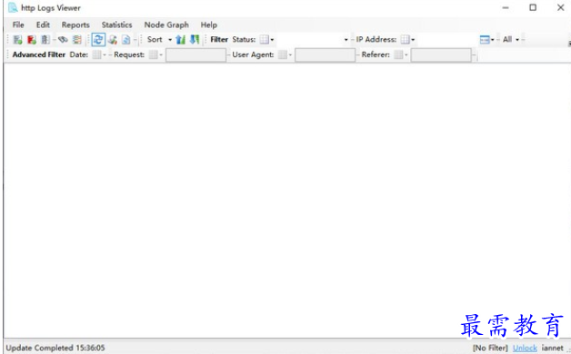Click the User Agent filter text field
The height and width of the screenshot is (354, 571).
[x=326, y=54]
